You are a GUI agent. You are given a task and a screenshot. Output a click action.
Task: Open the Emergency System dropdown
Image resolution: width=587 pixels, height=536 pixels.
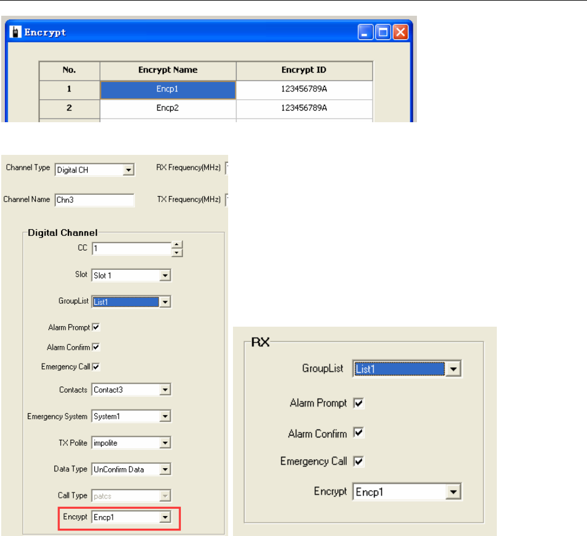165,416
